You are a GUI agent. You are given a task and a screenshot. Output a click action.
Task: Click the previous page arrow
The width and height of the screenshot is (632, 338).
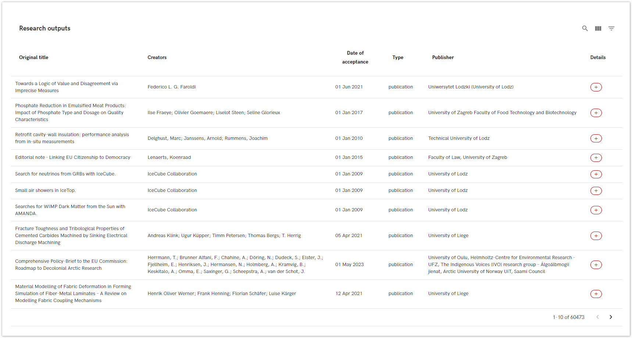[x=597, y=317]
